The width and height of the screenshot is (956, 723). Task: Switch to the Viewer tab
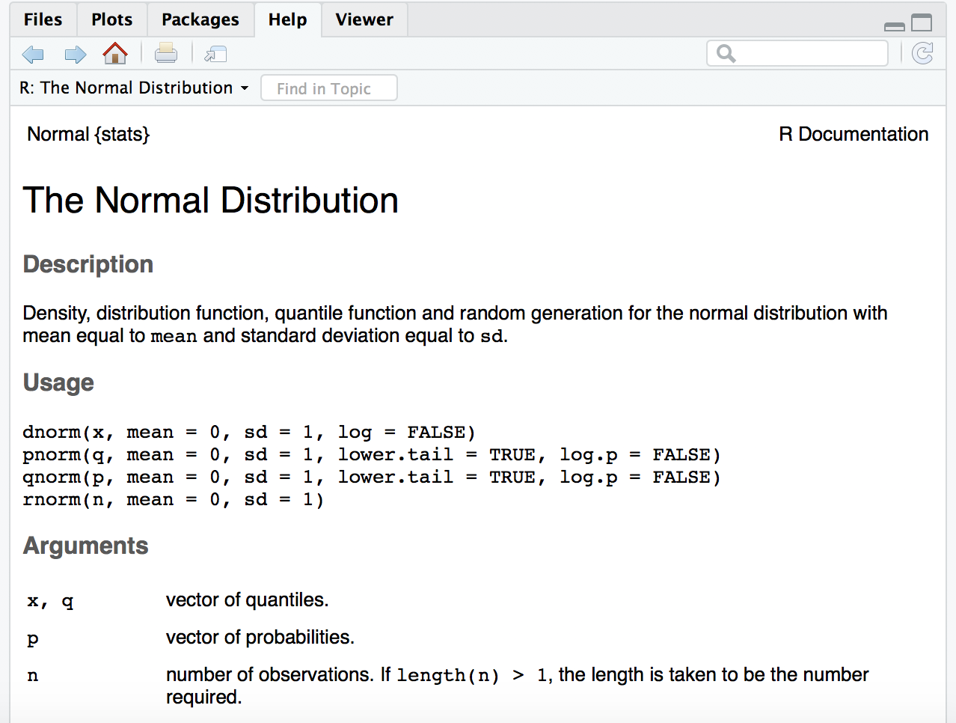(364, 19)
